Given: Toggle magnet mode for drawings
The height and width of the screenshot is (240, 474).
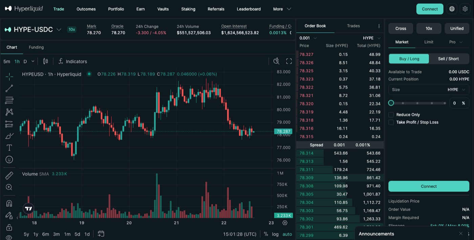Looking at the screenshot, I should coord(9,203).
